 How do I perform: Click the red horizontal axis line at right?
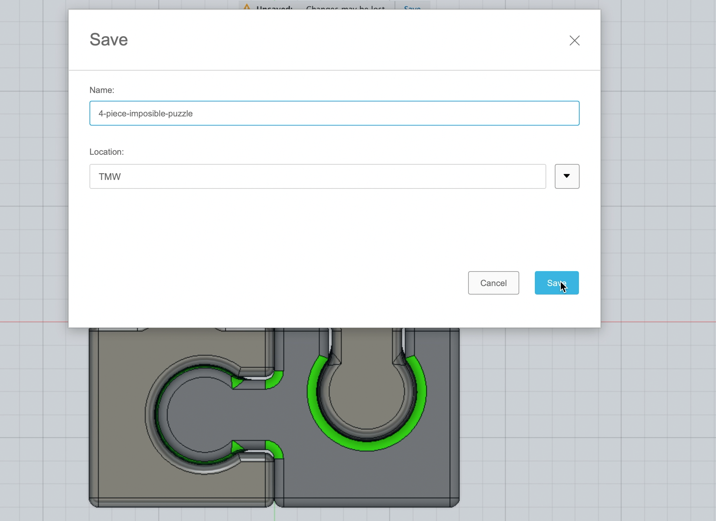point(657,322)
